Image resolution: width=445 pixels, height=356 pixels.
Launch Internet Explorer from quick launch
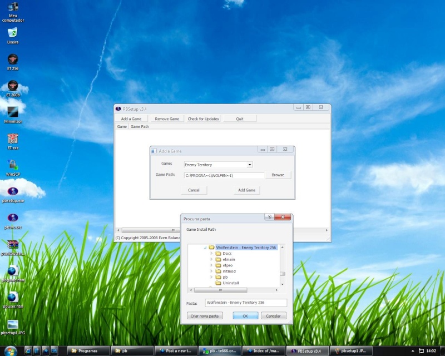(x=28, y=351)
